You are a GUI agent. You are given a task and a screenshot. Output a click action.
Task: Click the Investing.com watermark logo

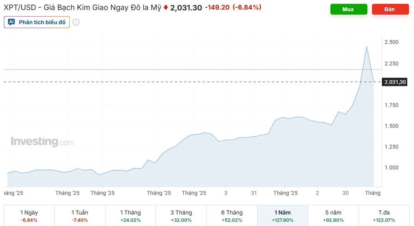coord(42,141)
